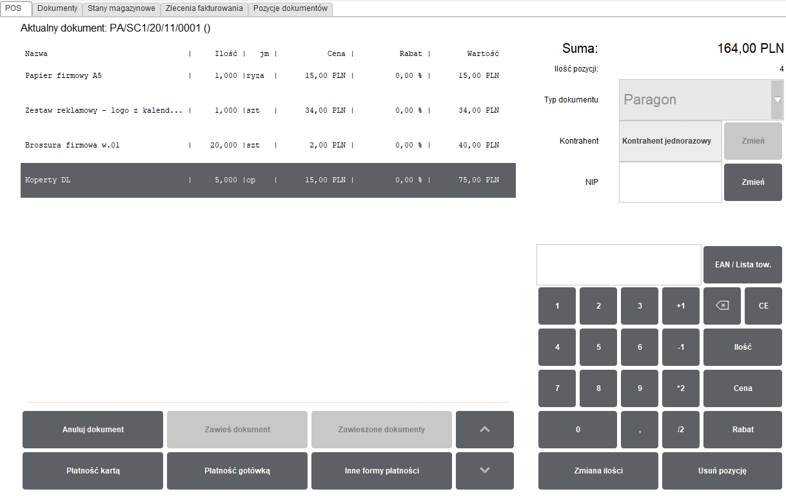Open the Typ dokumentu dropdown arrow
The image size is (786, 496).
click(x=777, y=100)
